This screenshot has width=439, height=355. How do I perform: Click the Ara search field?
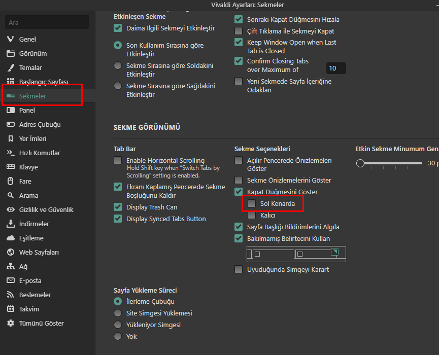pos(47,22)
